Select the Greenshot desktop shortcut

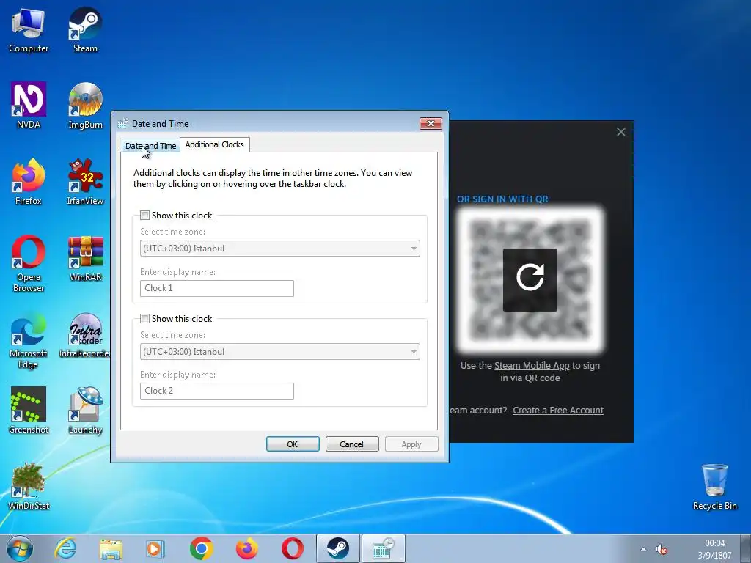coord(29,411)
